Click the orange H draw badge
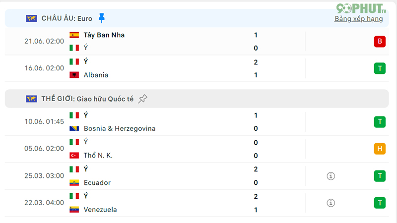This screenshot has width=397, height=223. 380,149
